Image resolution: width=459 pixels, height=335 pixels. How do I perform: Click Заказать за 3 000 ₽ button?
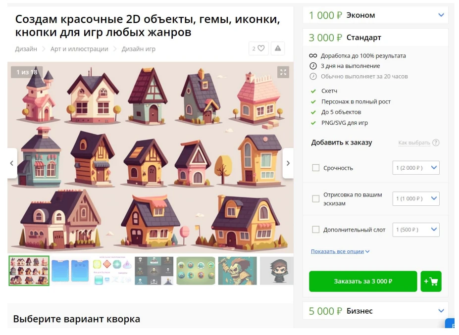pyautogui.click(x=363, y=282)
